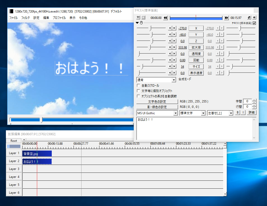
Task: Decrease left 回転 value with left arrow
Action: click(170, 60)
